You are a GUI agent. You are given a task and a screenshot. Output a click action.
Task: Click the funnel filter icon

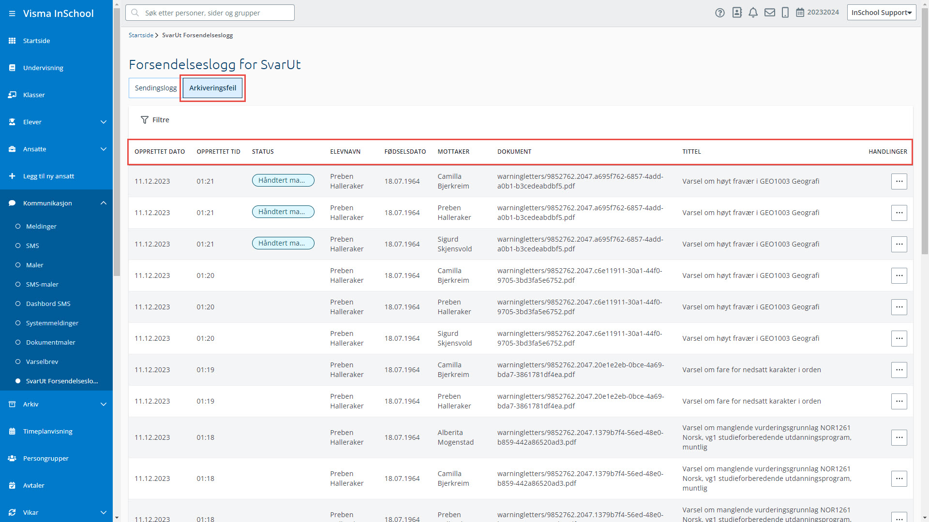[x=144, y=120]
